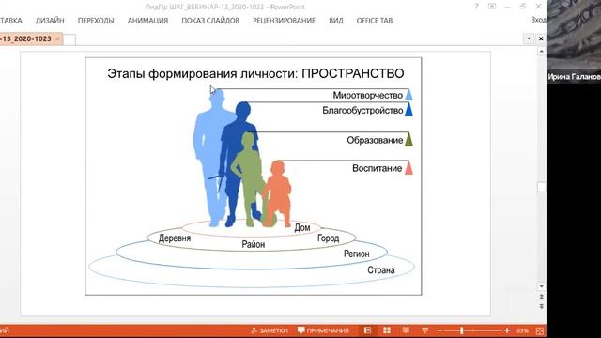Click the vertical scrollbar up arrow
This screenshot has width=601, height=338.
click(541, 52)
